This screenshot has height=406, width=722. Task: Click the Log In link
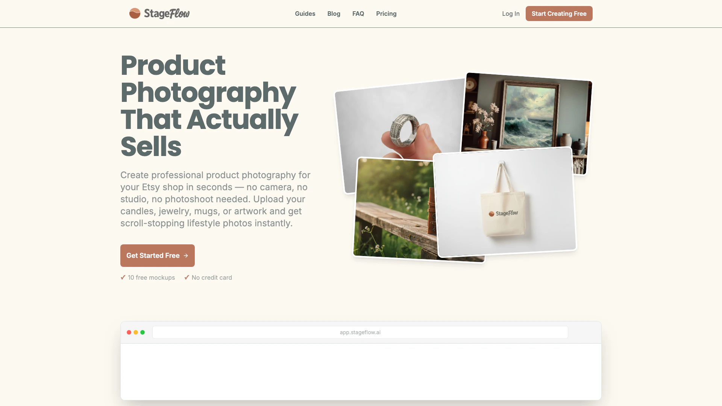point(511,14)
